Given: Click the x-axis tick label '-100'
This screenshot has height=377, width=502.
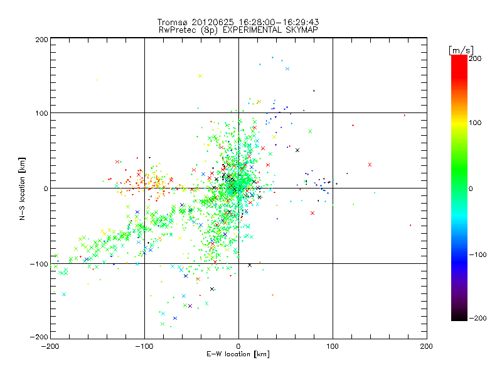Looking at the screenshot, I should tap(144, 346).
